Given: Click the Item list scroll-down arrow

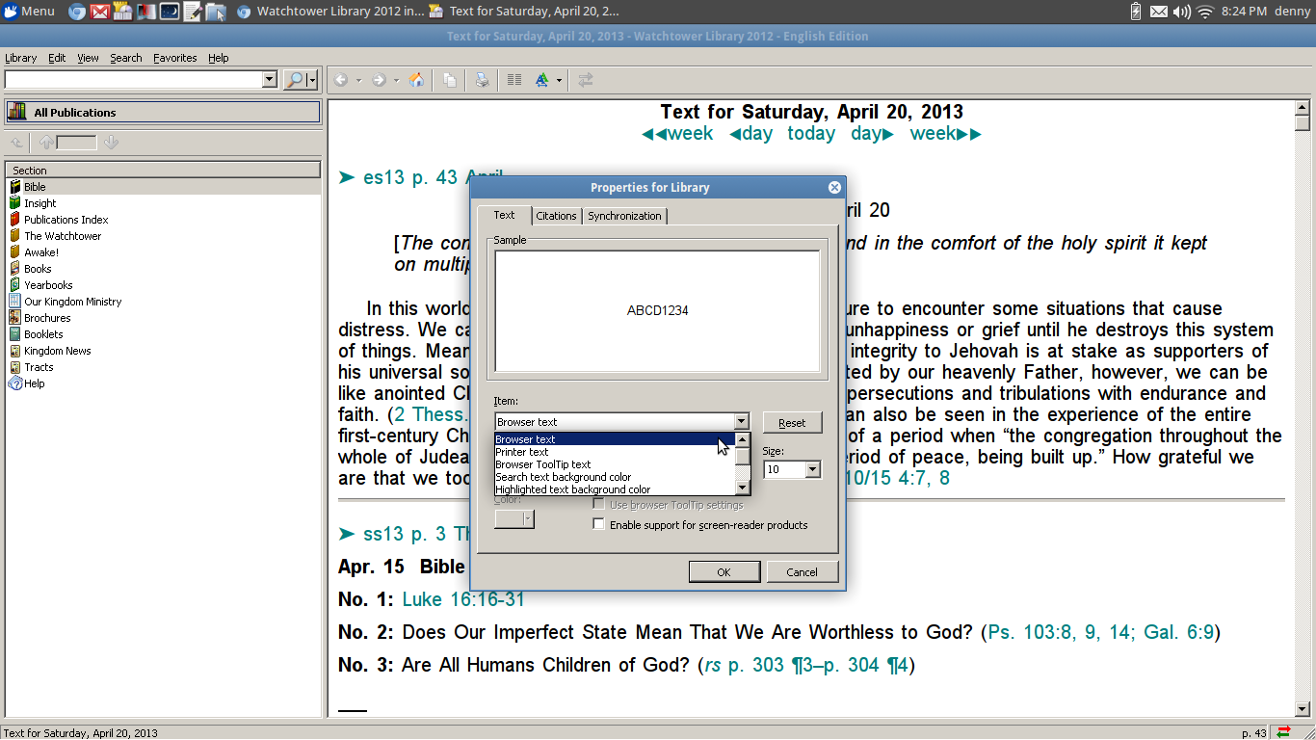Looking at the screenshot, I should pyautogui.click(x=742, y=489).
